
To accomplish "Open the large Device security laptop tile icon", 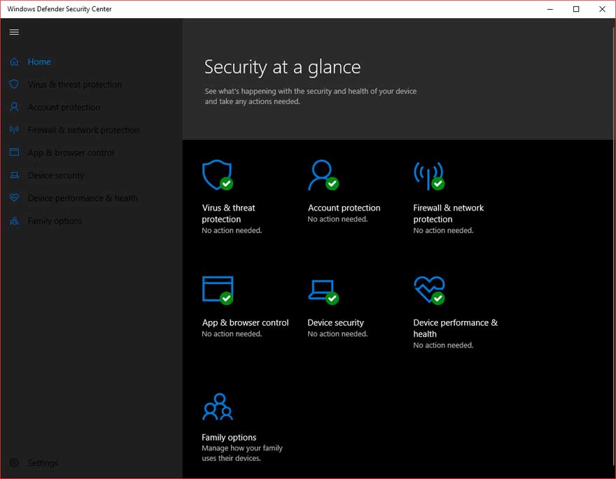I will (323, 292).
